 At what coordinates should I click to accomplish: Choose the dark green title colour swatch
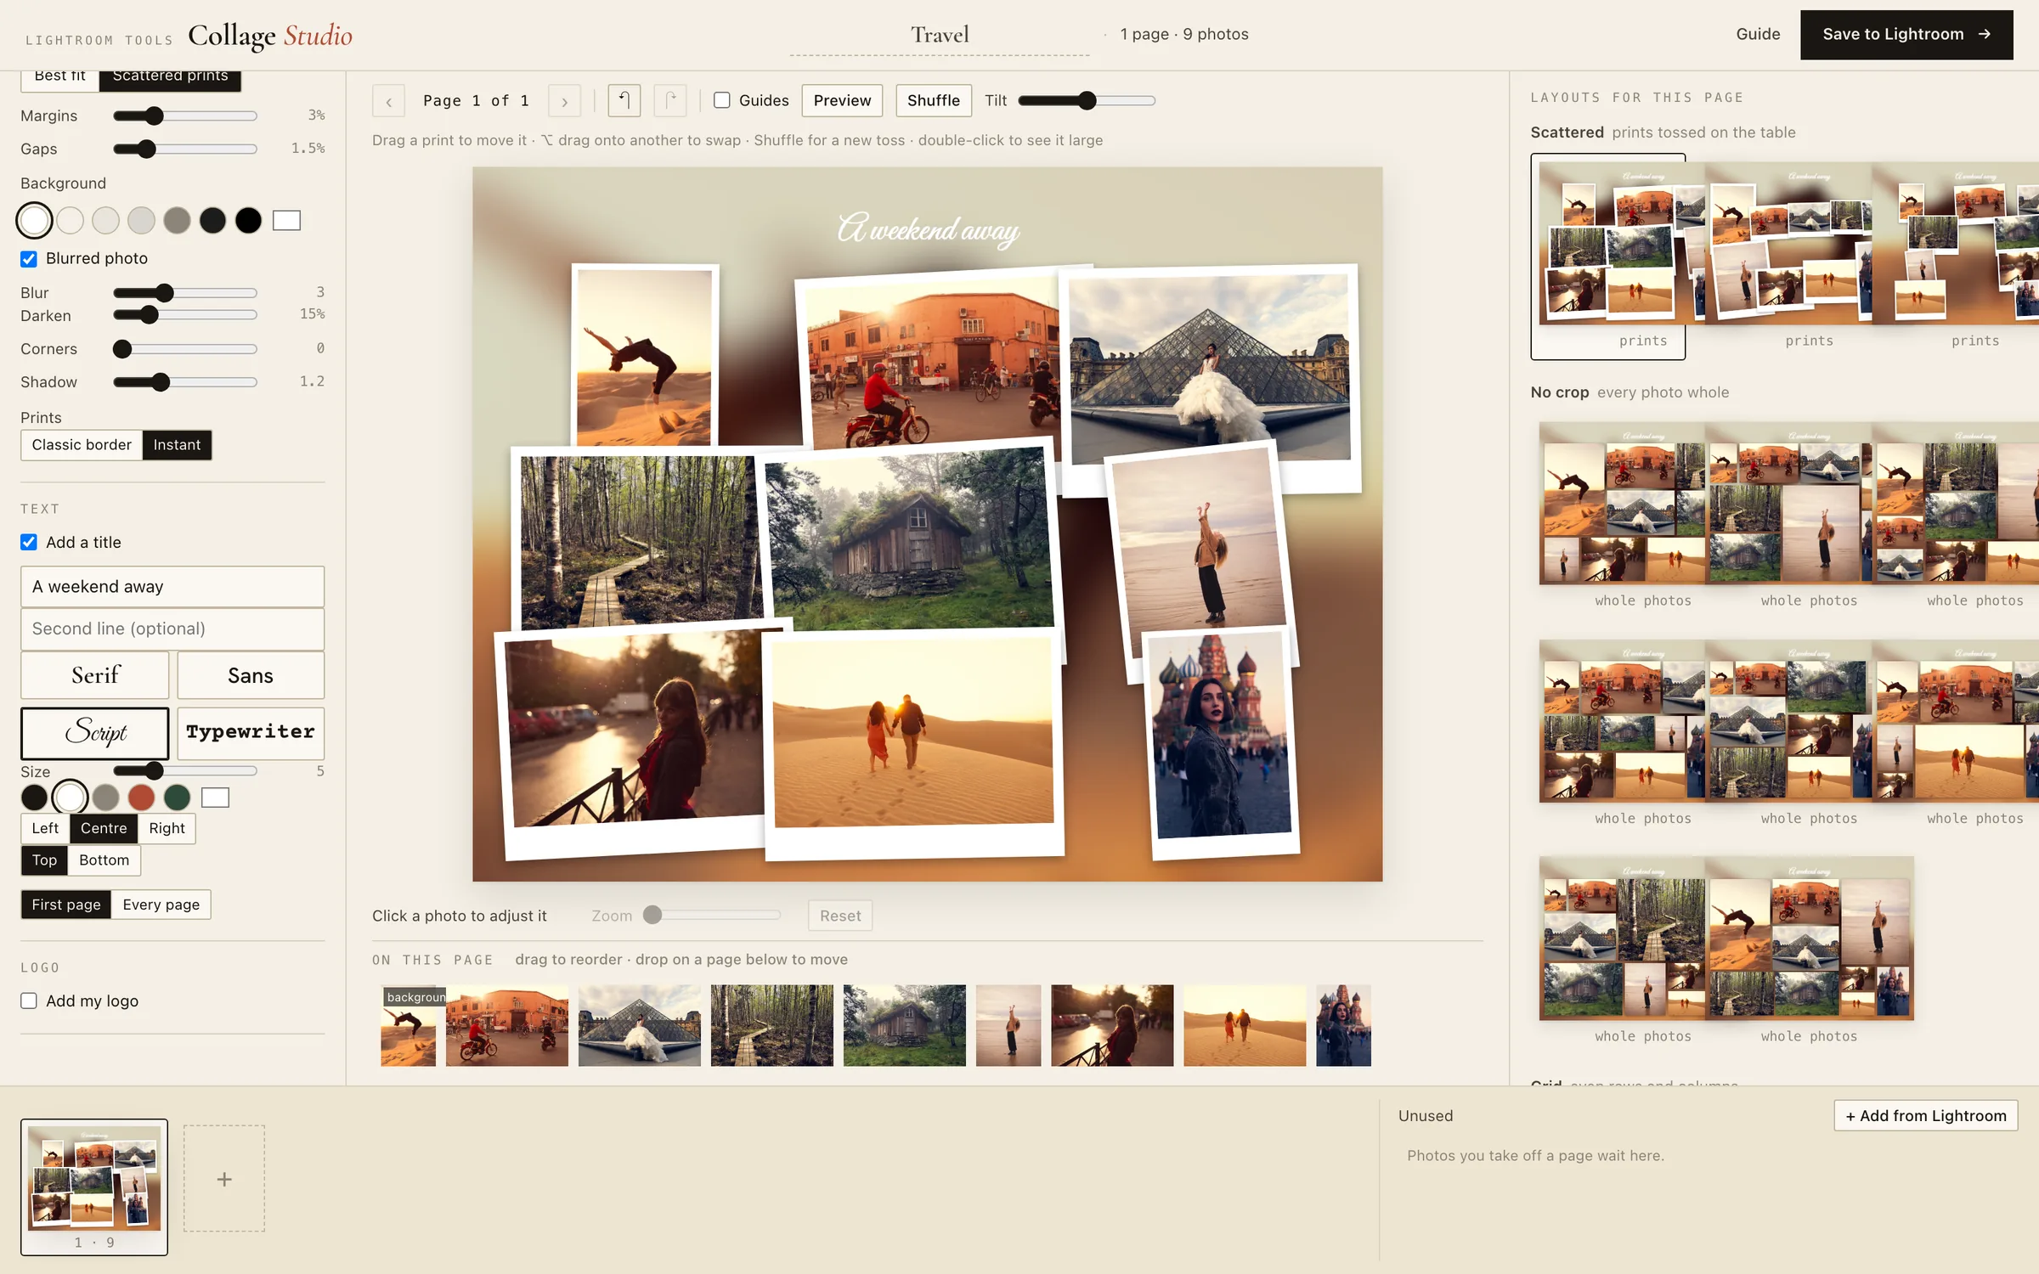click(x=177, y=798)
